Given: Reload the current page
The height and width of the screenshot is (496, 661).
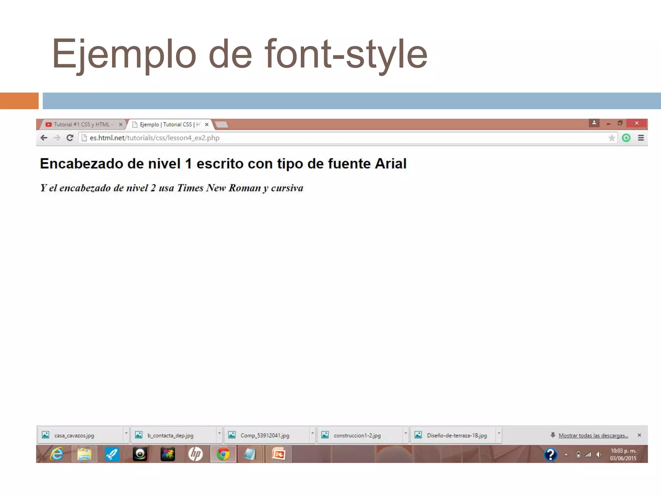Looking at the screenshot, I should pos(70,138).
